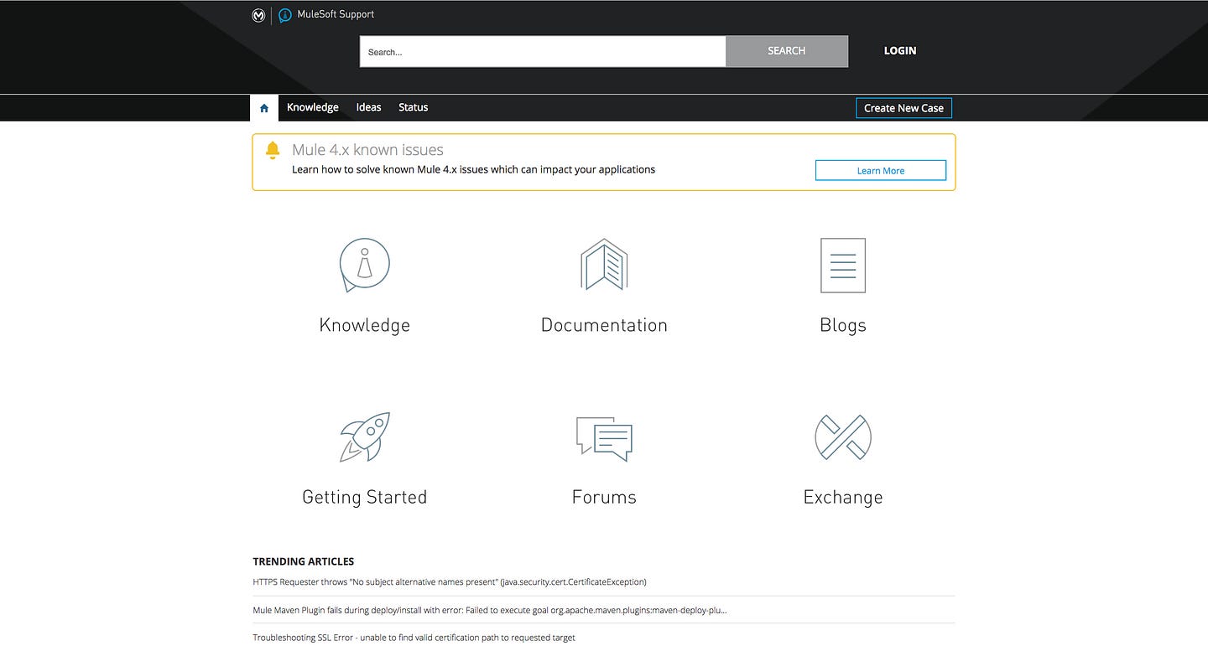Open the Documentation book icon

pyautogui.click(x=604, y=265)
